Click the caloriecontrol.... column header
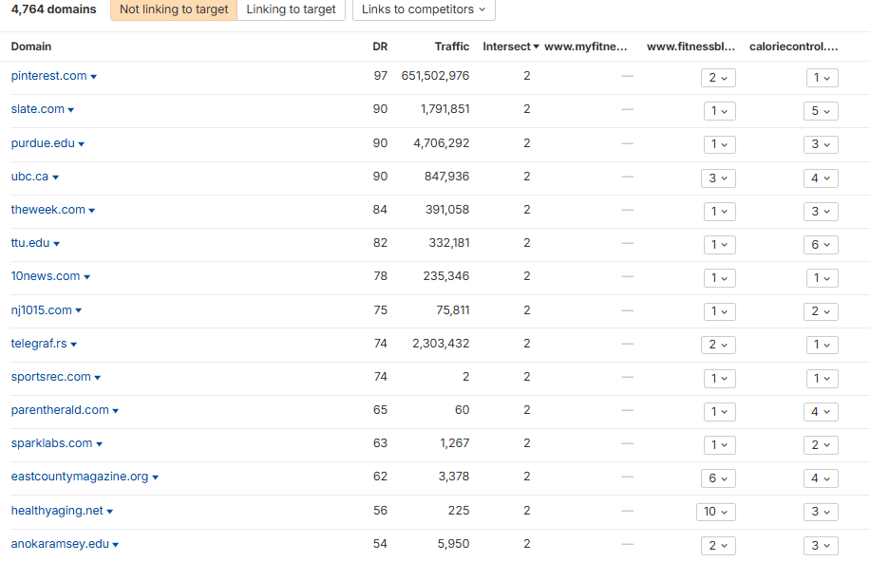 (793, 47)
